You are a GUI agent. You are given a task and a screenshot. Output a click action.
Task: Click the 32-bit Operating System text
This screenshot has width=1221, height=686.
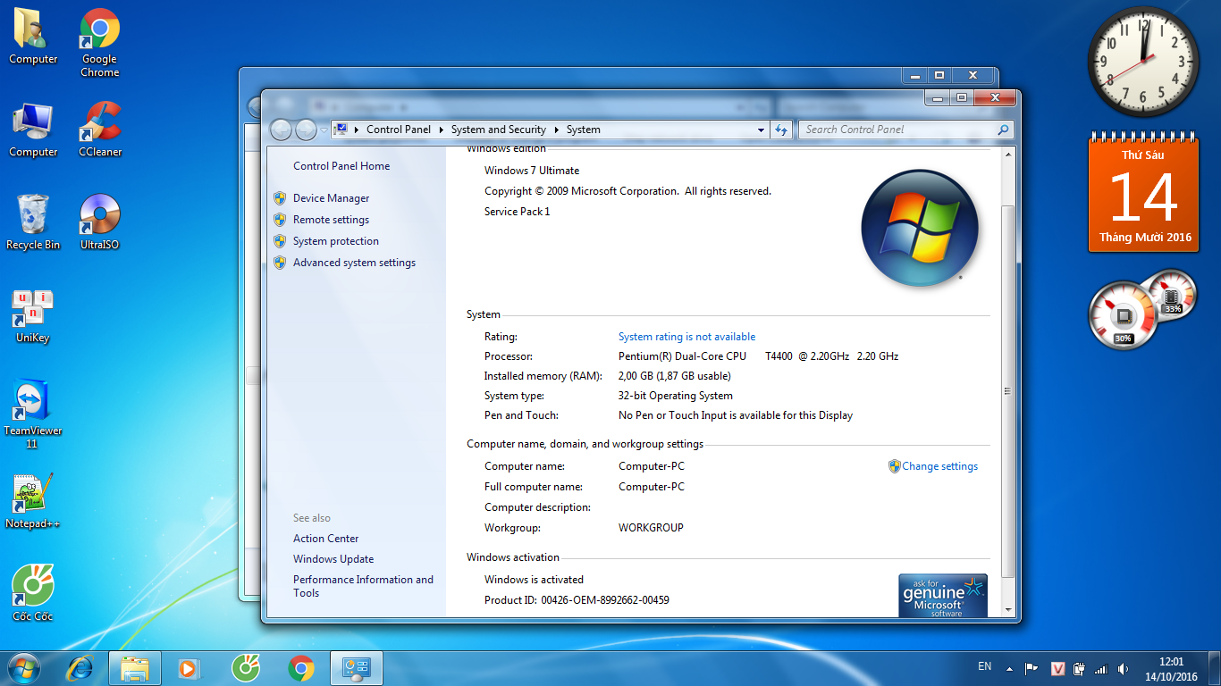click(x=676, y=396)
